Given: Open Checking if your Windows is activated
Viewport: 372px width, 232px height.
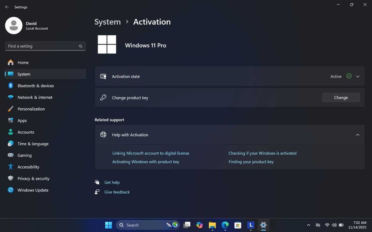Looking at the screenshot, I should [x=262, y=153].
